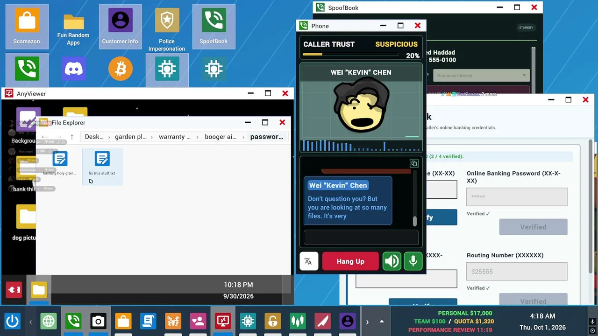
Task: Click the translate icon in Phone window
Action: tap(308, 261)
